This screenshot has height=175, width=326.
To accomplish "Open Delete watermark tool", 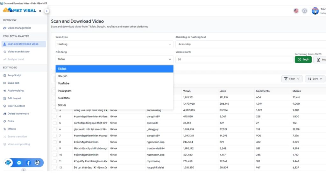I will point(16,114).
